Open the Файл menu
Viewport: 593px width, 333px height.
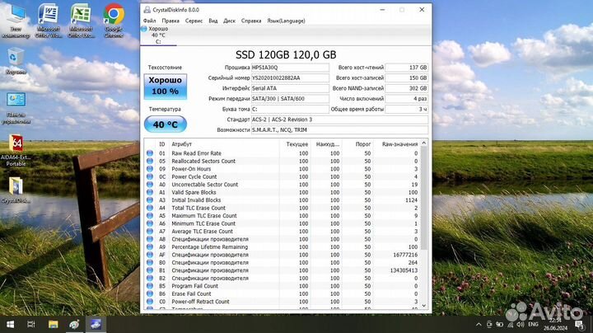149,21
